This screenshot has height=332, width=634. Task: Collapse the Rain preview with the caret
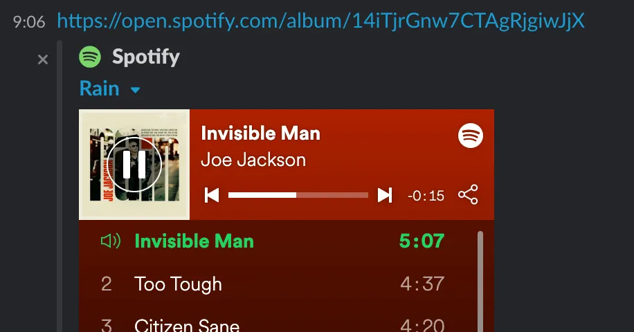(136, 90)
